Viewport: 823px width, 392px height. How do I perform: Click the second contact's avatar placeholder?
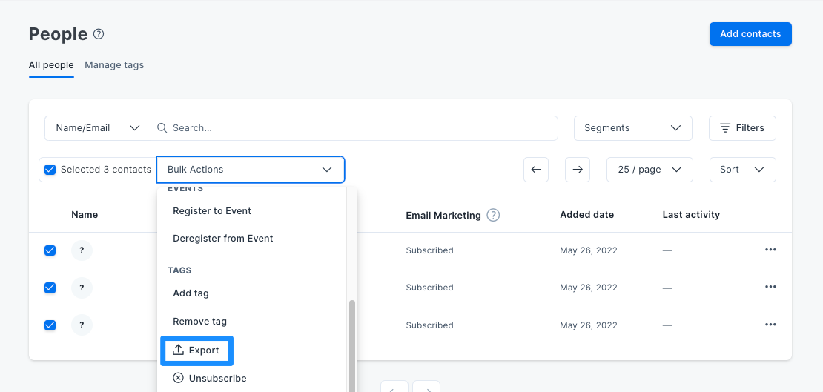coord(82,288)
